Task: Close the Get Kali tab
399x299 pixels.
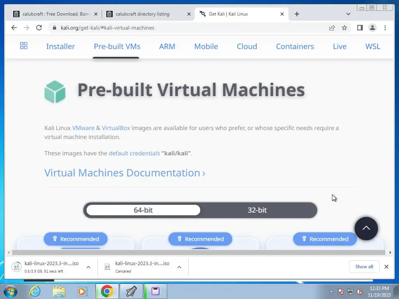Action: pos(282,14)
